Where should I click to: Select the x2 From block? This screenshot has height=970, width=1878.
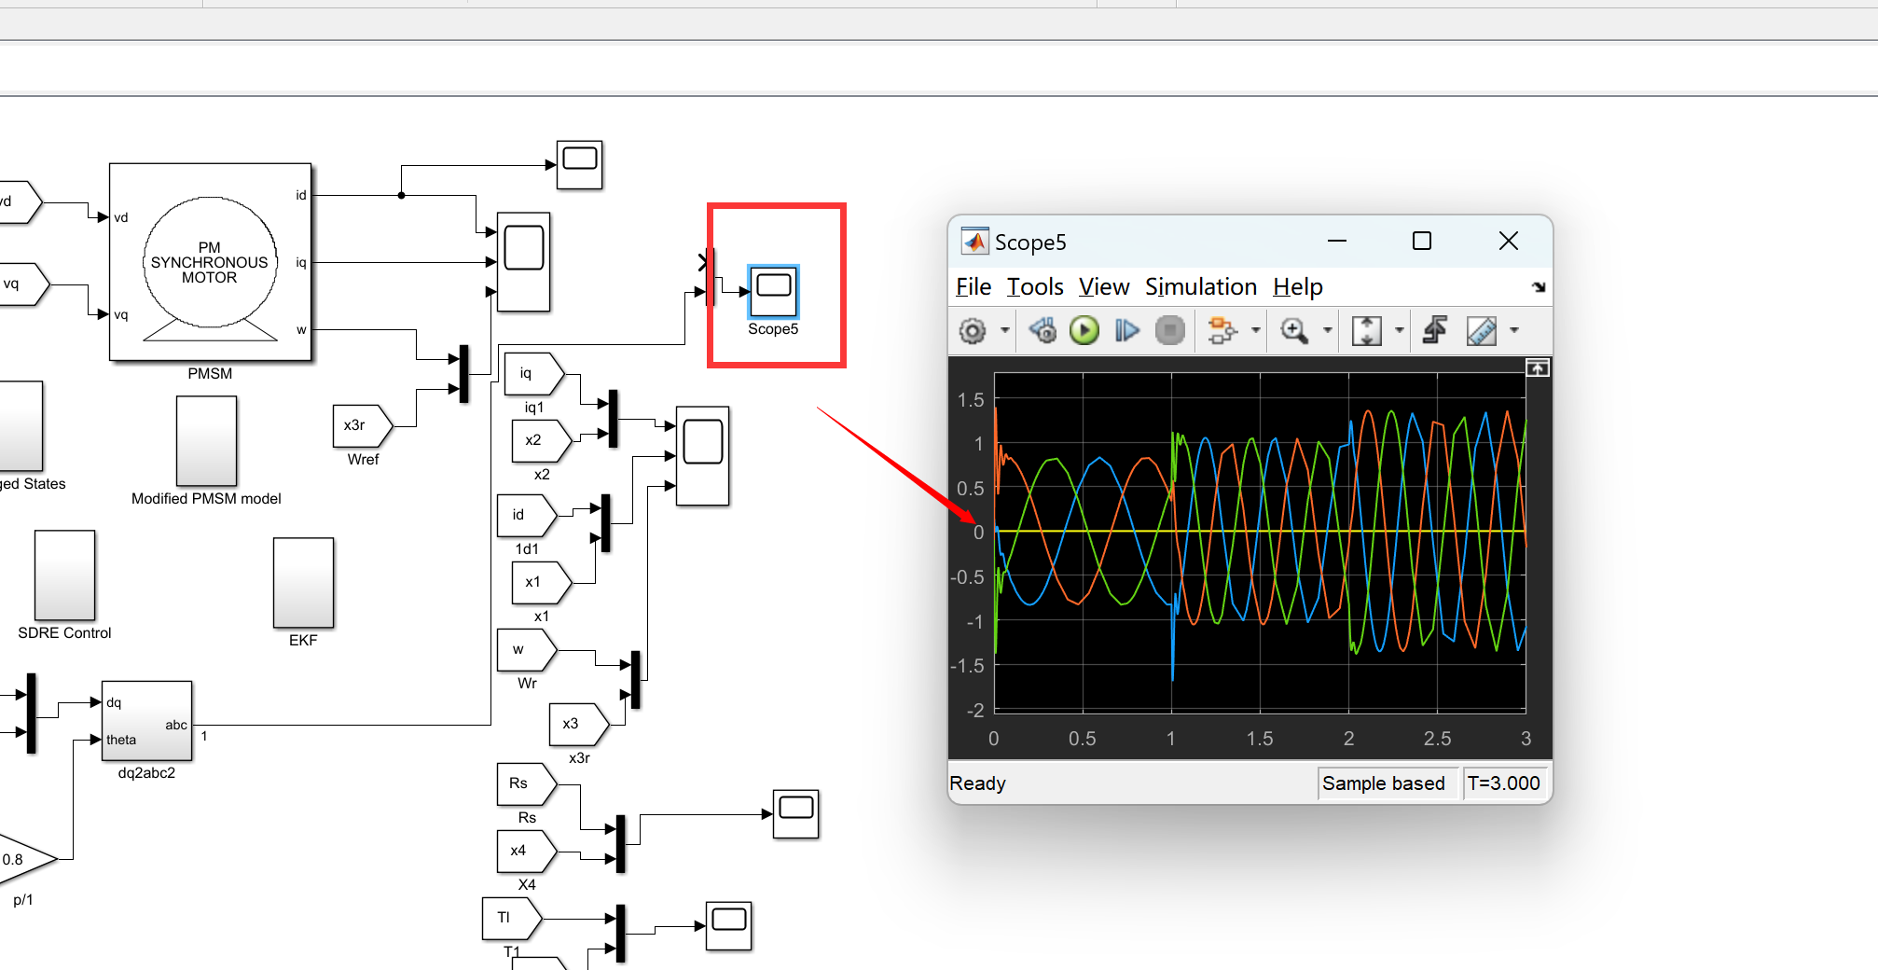pos(542,441)
